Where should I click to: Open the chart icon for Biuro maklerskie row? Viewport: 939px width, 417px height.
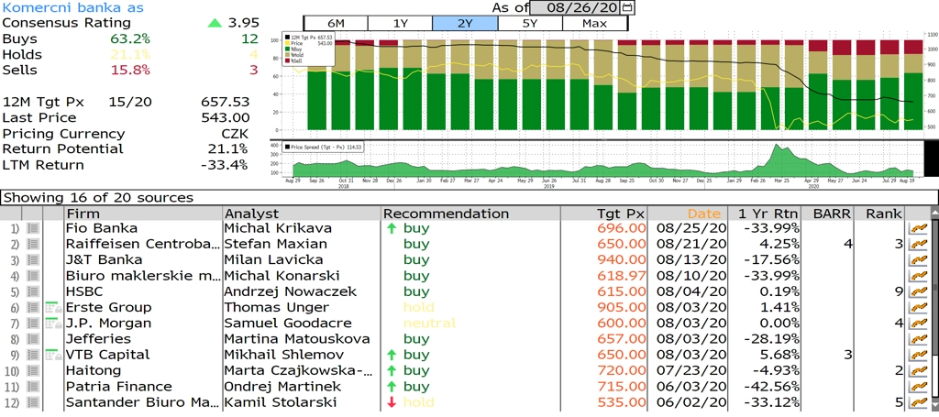917,275
